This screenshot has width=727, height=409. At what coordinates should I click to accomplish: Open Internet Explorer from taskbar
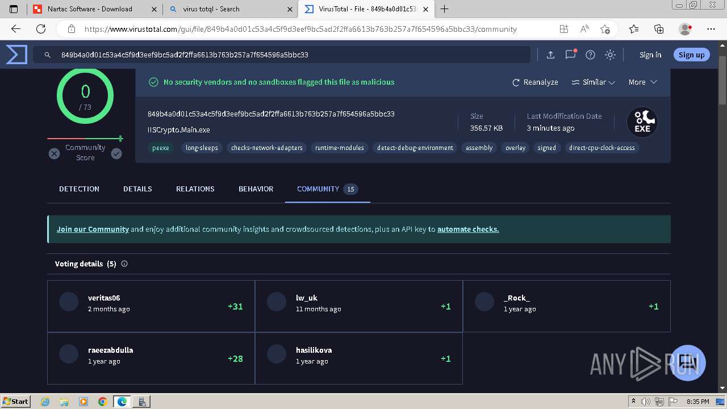pyautogui.click(x=45, y=402)
